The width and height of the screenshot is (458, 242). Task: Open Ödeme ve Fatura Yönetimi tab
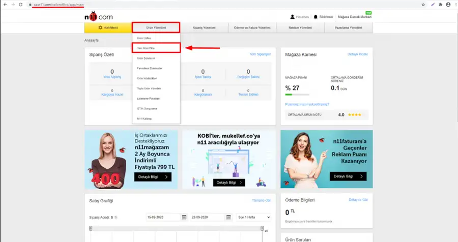tap(252, 28)
